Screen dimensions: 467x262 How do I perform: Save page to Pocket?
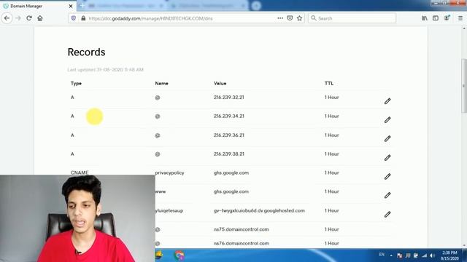[290, 18]
